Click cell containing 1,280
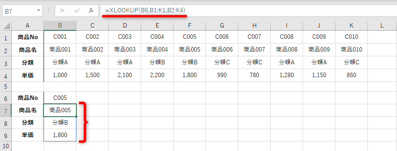397x151 pixels. point(287,75)
